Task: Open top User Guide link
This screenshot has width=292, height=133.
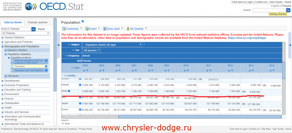Action: (x=275, y=2)
